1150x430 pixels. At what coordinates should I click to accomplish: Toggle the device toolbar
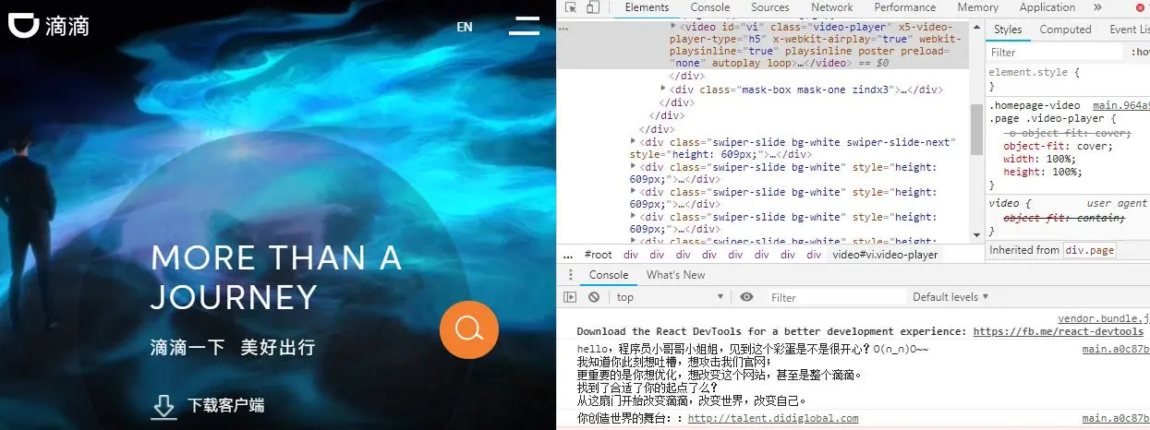pos(593,7)
